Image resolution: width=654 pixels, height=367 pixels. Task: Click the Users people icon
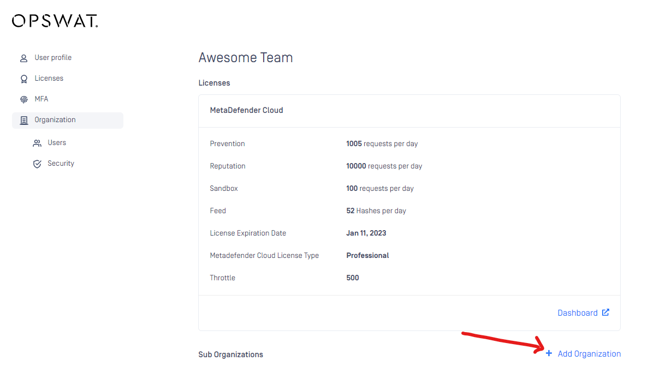click(37, 143)
